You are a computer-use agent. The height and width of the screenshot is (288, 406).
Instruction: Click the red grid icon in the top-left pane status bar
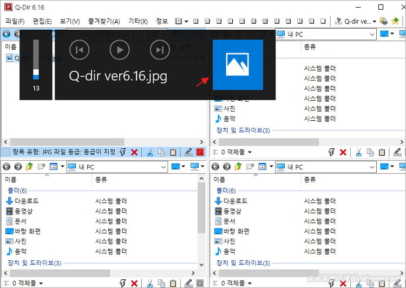click(x=200, y=152)
